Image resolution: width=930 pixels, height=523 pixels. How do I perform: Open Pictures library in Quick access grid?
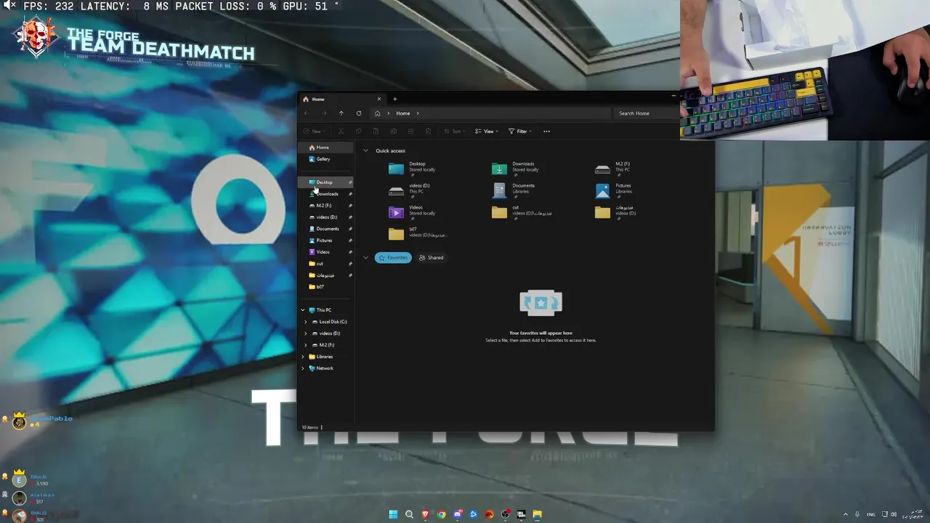coord(614,190)
